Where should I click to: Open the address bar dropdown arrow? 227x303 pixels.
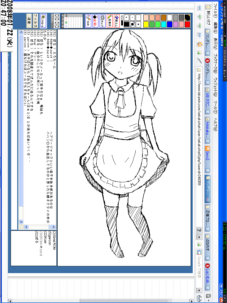pyautogui.click(x=199, y=237)
